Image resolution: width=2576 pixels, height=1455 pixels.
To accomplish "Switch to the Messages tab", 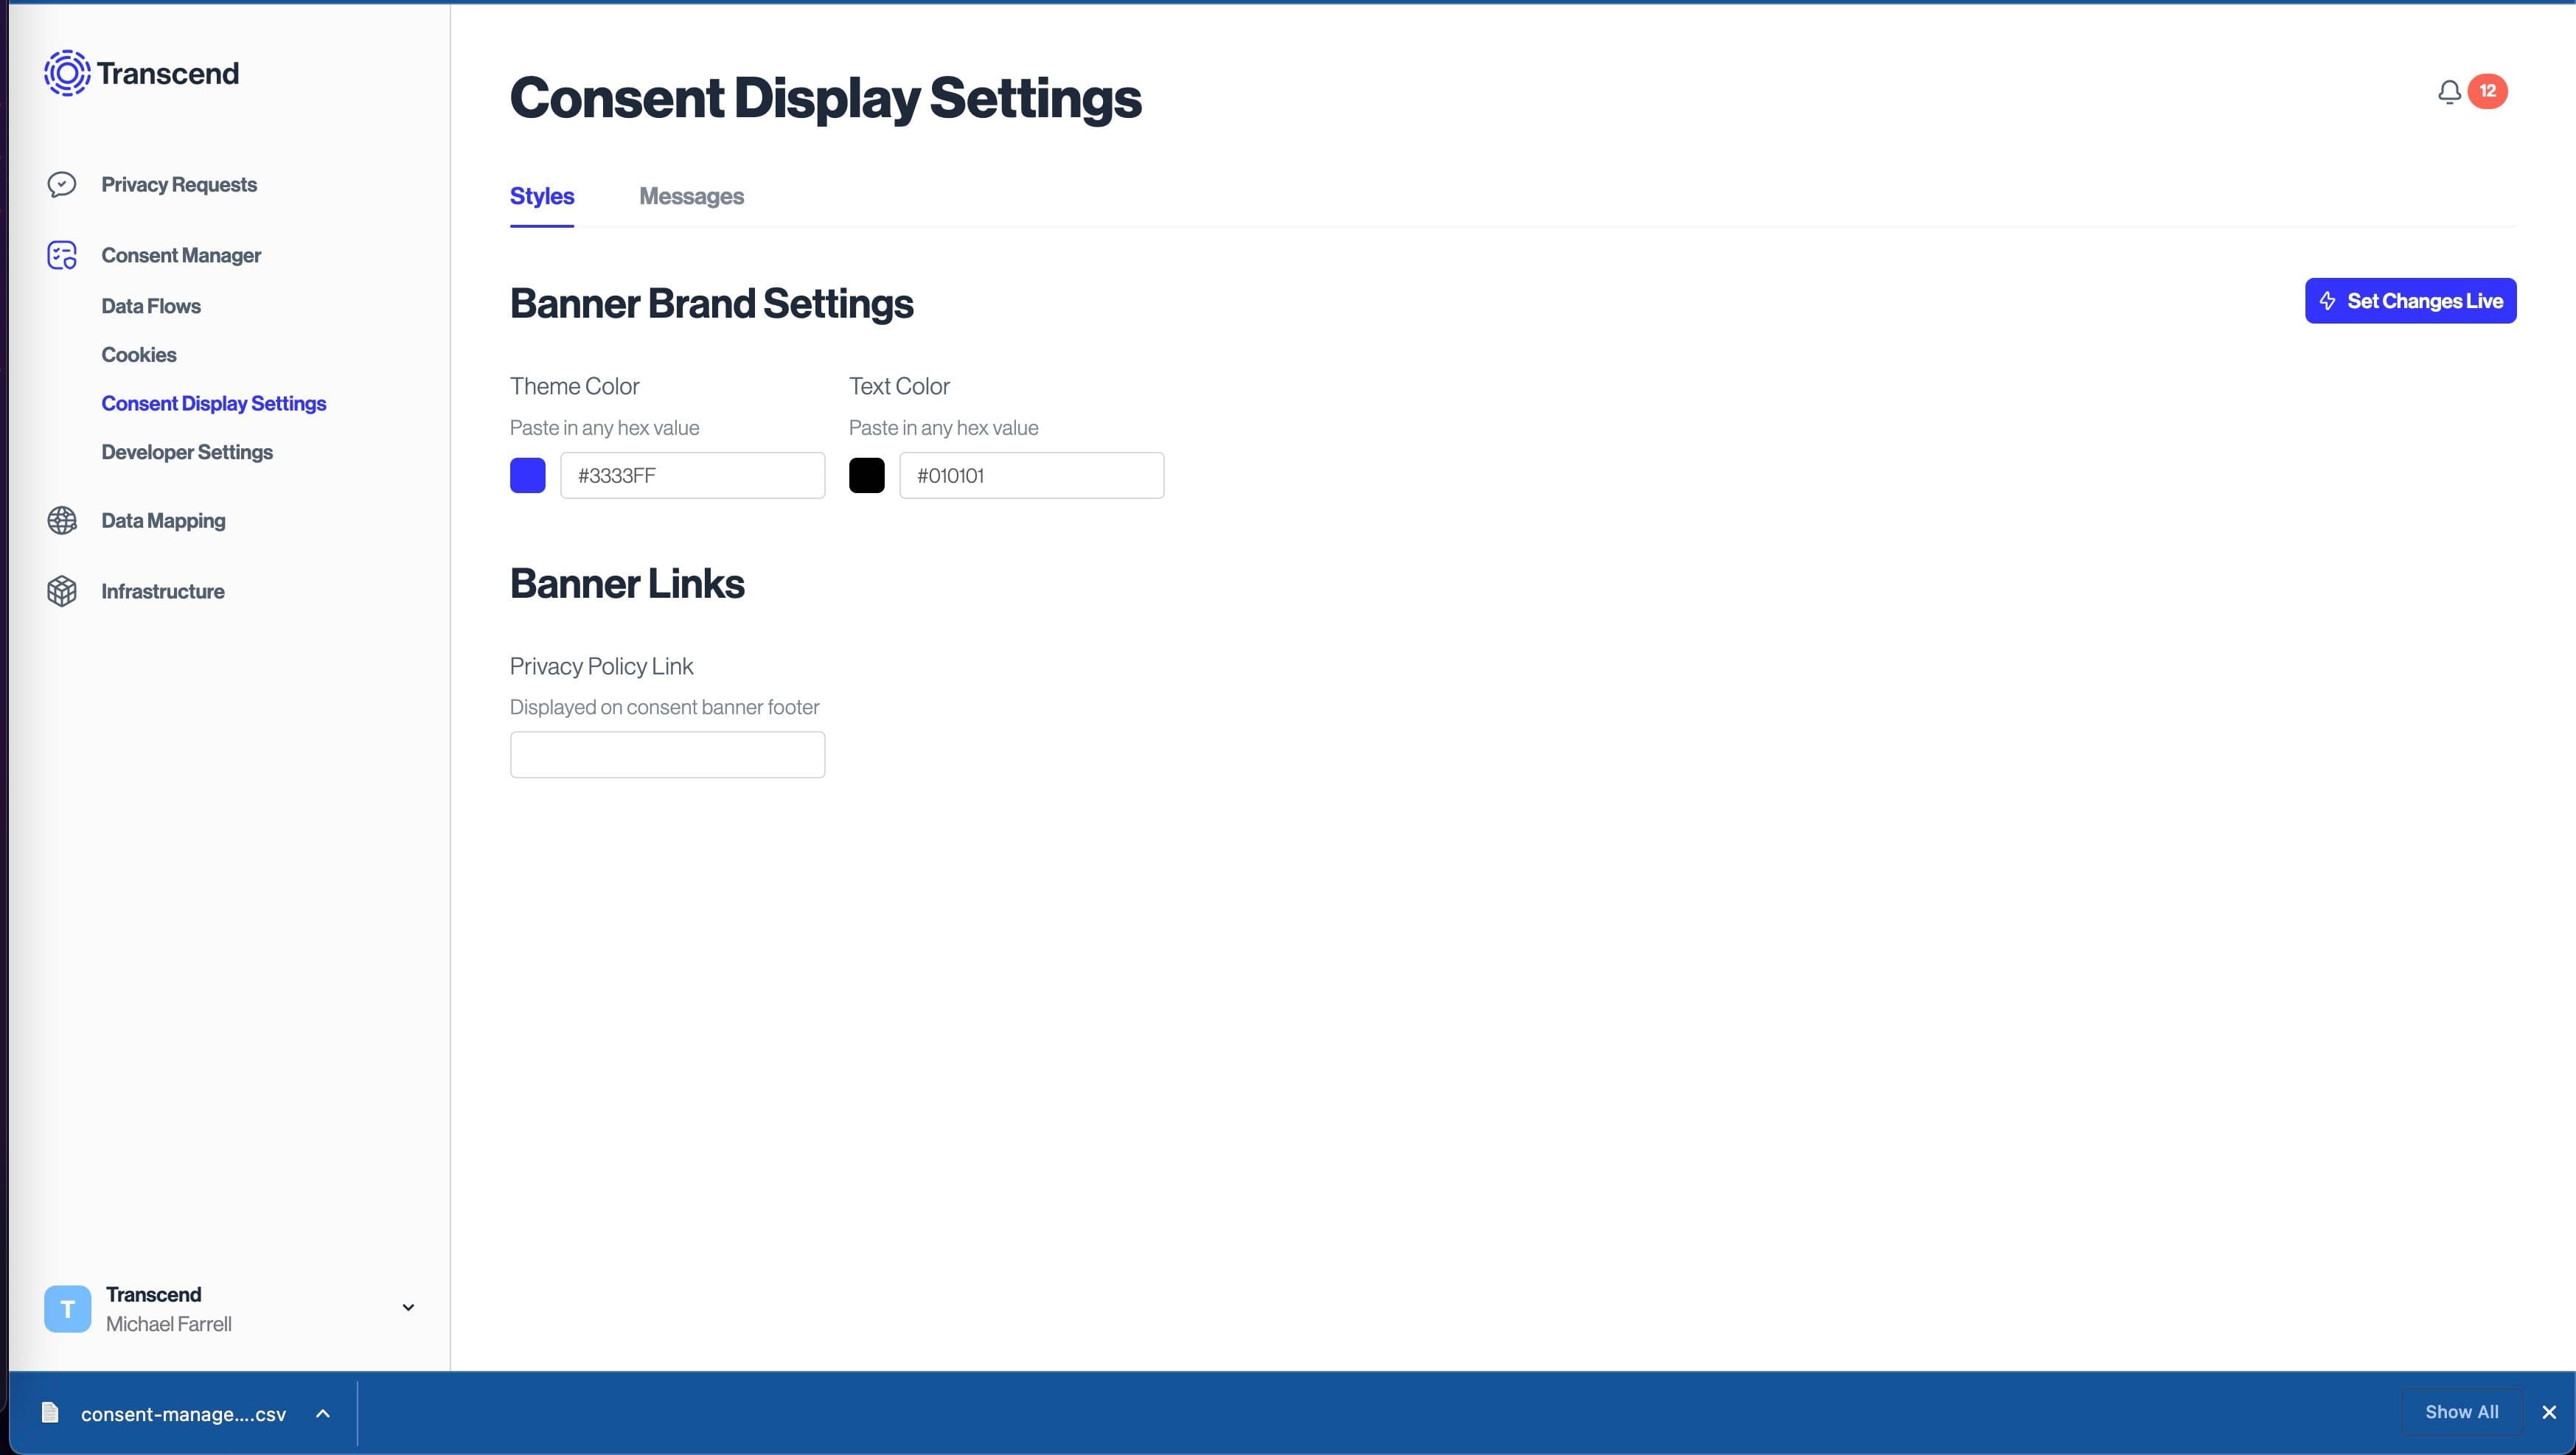I will click(691, 196).
